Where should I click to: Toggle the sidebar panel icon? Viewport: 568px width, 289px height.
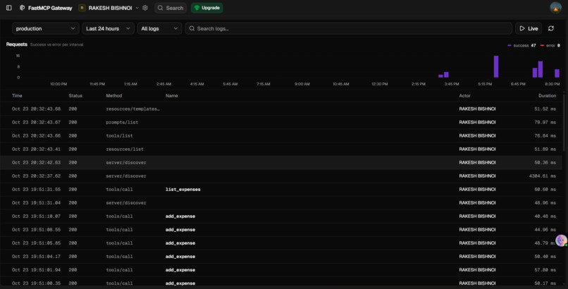coord(9,8)
